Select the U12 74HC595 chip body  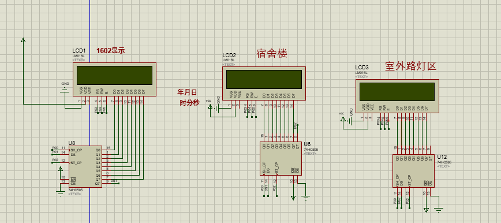[413, 171]
